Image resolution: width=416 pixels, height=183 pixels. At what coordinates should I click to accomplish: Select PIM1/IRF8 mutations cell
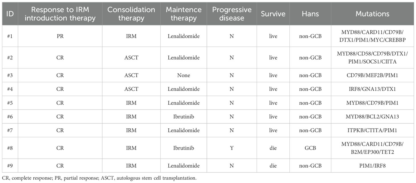click(372, 166)
